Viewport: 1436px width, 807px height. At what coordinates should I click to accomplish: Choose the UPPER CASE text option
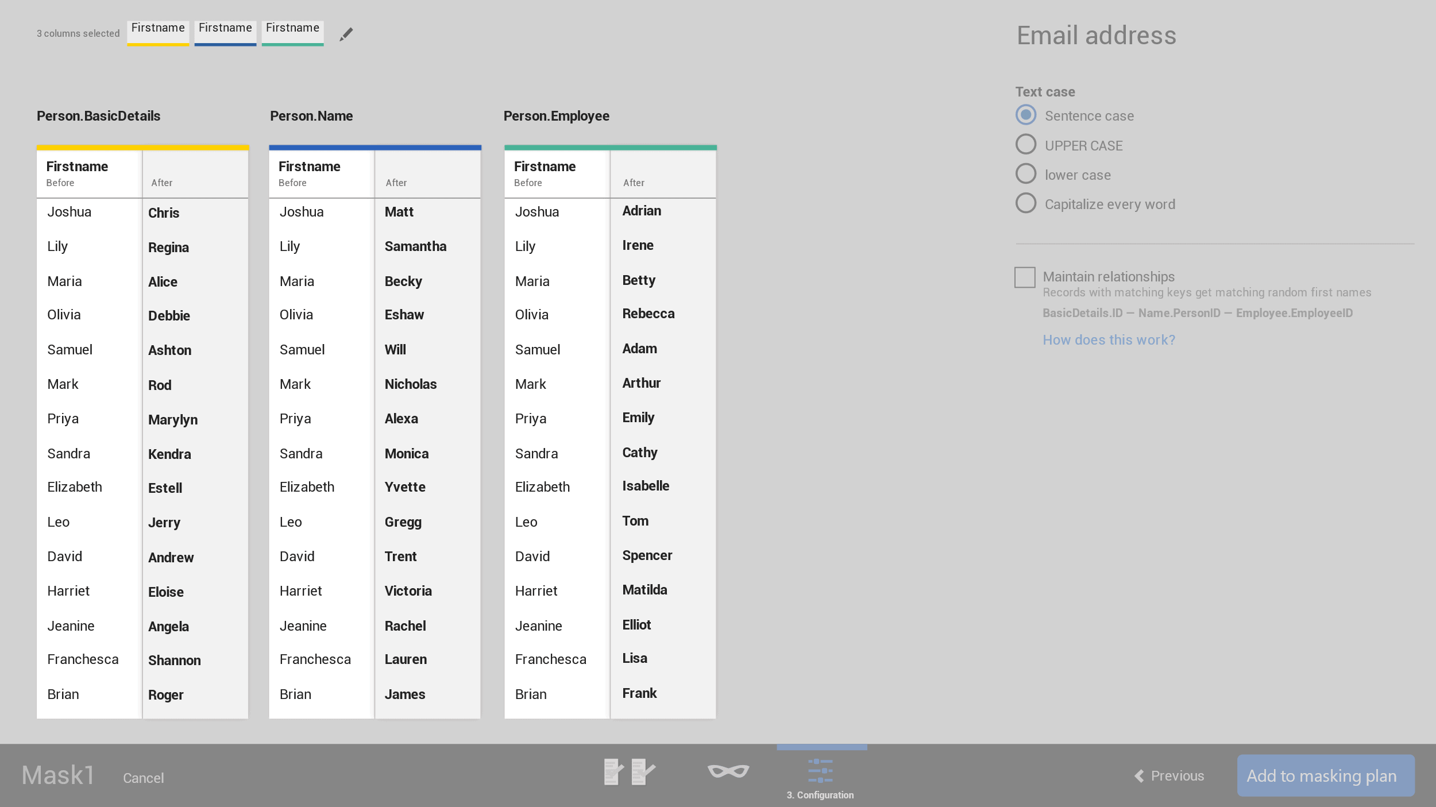coord(1026,145)
